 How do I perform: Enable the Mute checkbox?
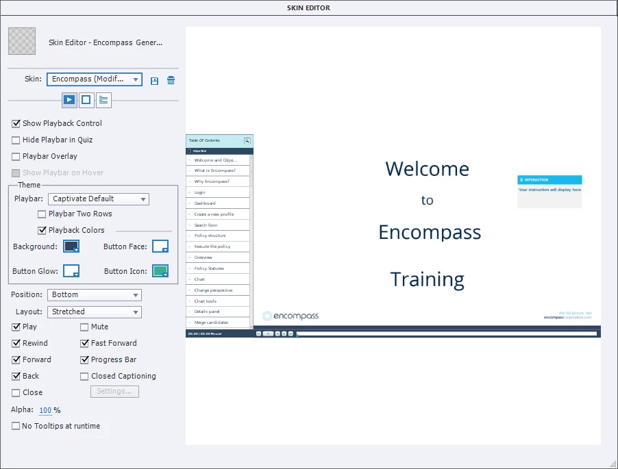coord(84,327)
